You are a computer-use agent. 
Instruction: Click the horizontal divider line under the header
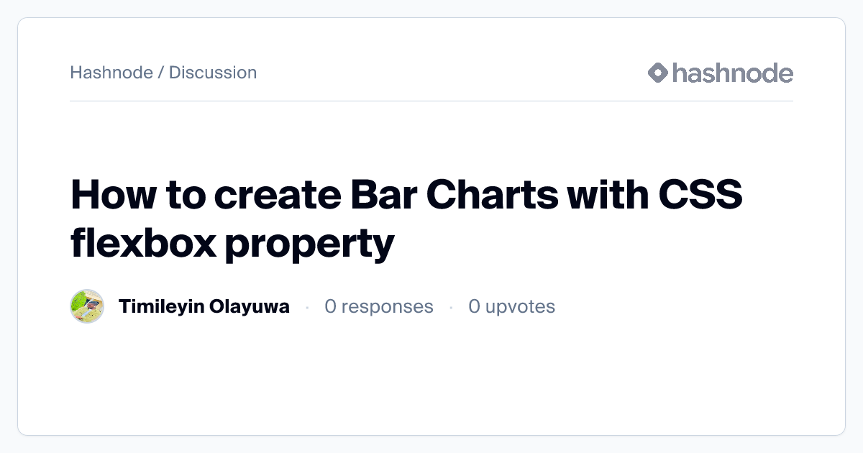pyautogui.click(x=431, y=101)
